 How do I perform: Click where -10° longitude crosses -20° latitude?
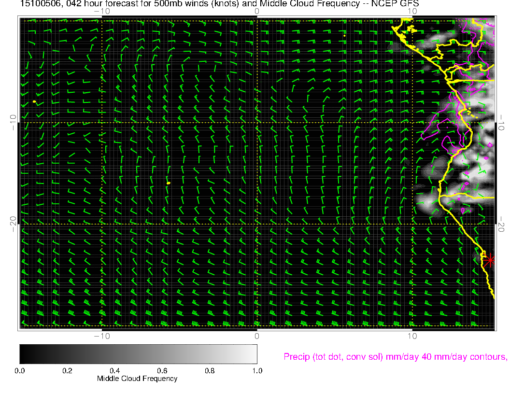[102, 224]
